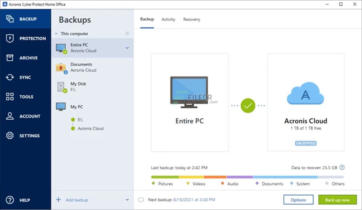Click the Options button
This screenshot has height=210, width=362.
click(x=298, y=200)
